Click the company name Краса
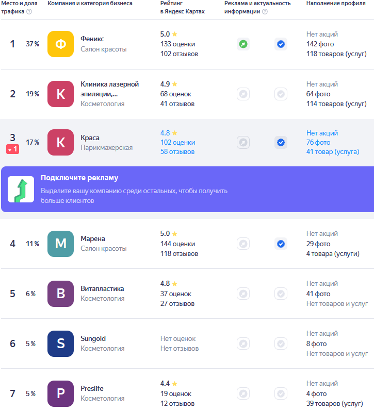Image resolution: width=374 pixels, height=412 pixels. tap(90, 138)
